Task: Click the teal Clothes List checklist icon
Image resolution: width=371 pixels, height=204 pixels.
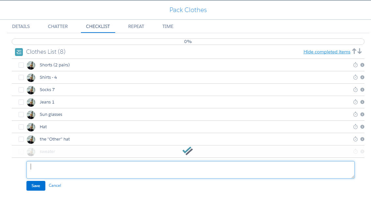Action: 19,52
